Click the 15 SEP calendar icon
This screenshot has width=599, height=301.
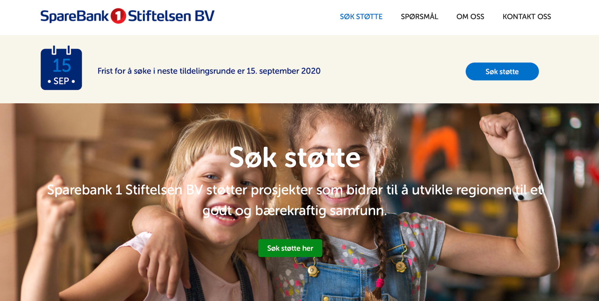[61, 68]
